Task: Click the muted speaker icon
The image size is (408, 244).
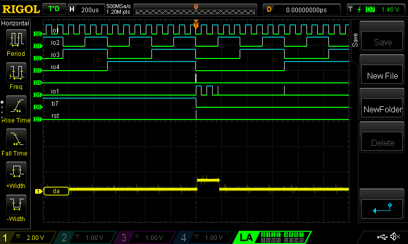Action: 395,237
